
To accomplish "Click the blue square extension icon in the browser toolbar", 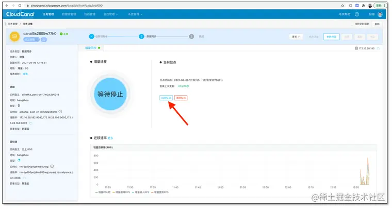I will 357,6.
